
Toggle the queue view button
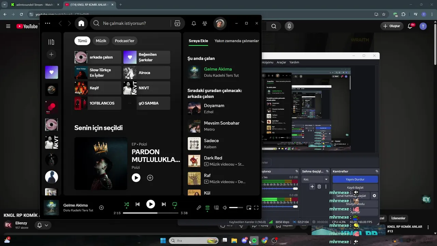coord(207,207)
